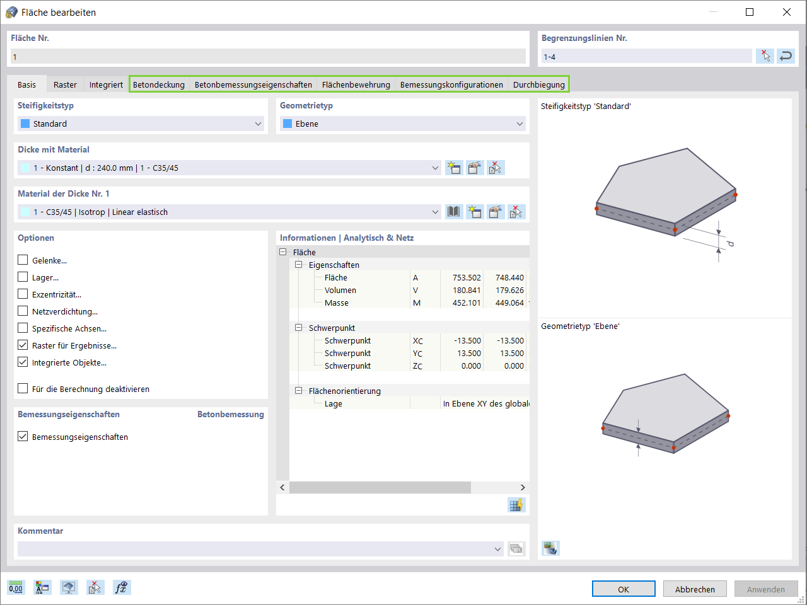Collapse the Eigenschaften tree group
The height and width of the screenshot is (605, 807).
point(299,265)
